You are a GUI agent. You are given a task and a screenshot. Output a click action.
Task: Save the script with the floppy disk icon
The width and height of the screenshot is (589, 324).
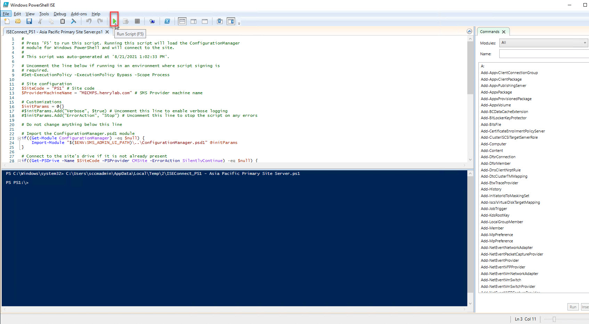pyautogui.click(x=29, y=21)
